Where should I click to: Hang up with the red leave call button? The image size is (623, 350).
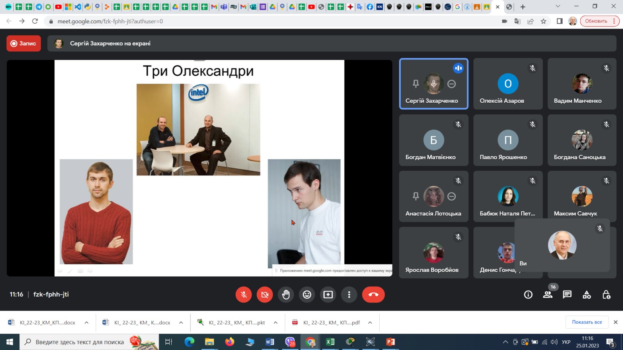[x=373, y=294]
